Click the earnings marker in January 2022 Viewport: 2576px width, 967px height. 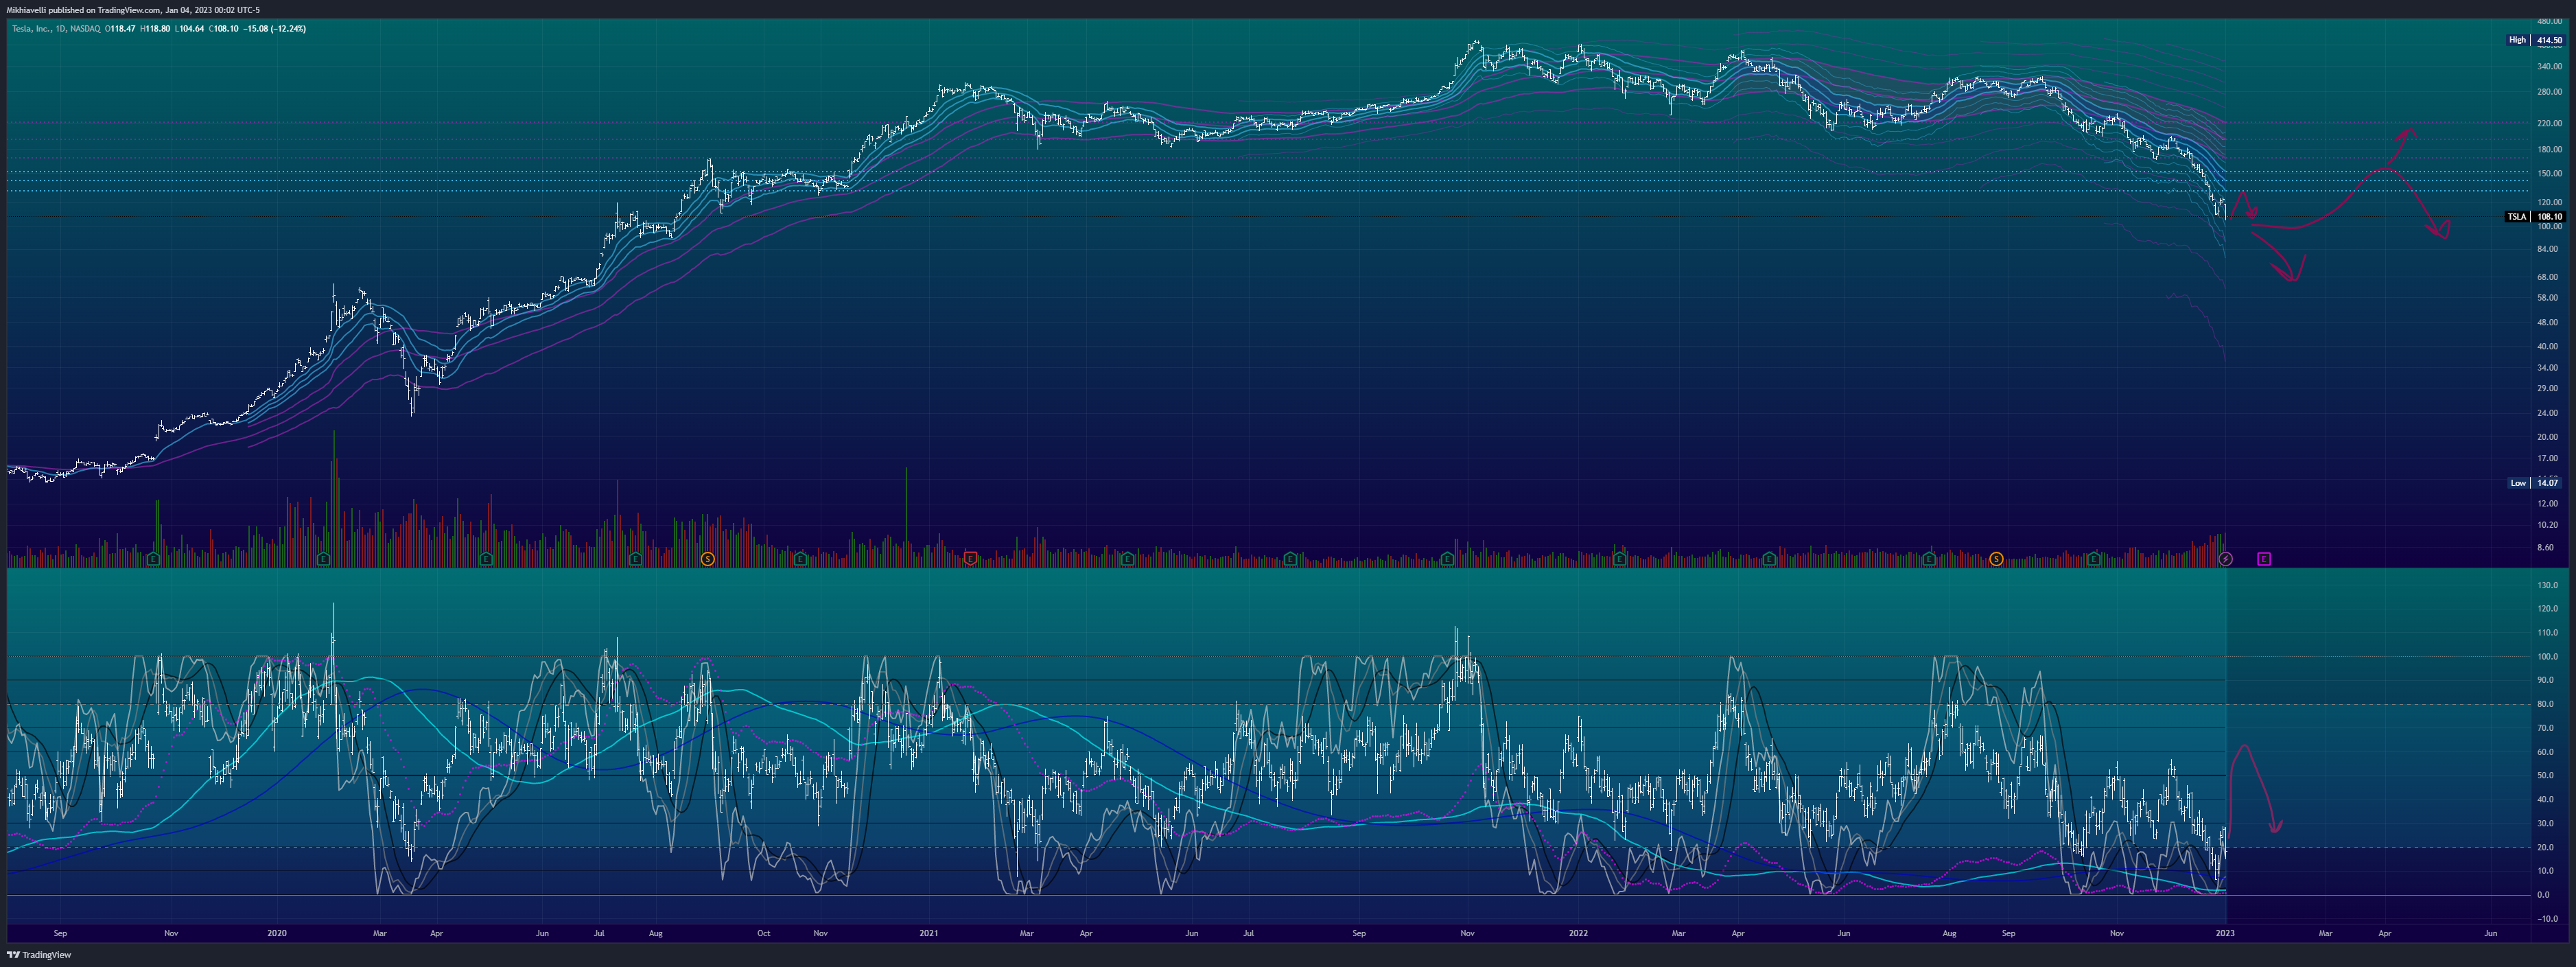1619,559
